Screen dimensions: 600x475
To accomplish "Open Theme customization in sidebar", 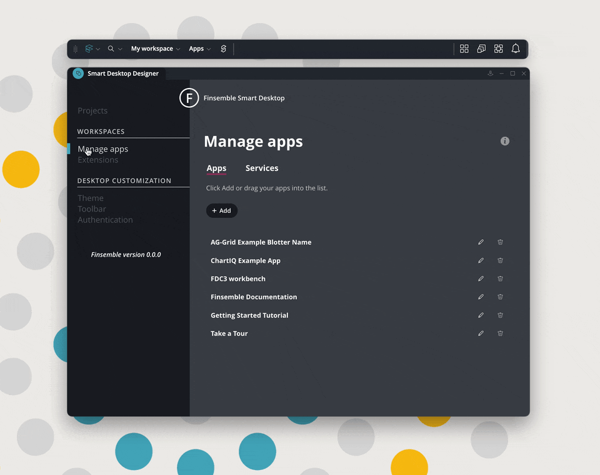I will (90, 198).
